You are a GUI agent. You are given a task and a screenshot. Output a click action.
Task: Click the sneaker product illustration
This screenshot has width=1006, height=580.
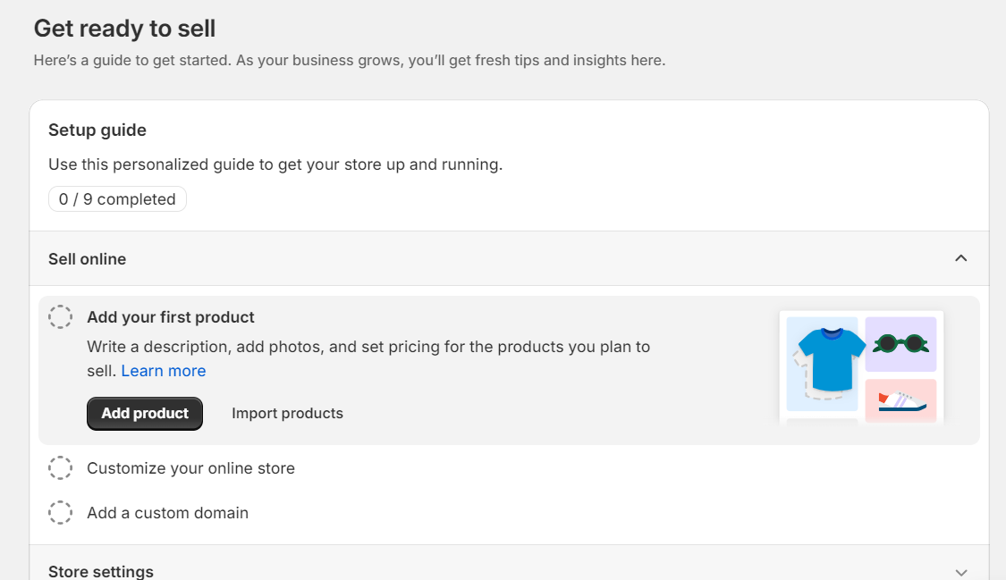tap(900, 400)
